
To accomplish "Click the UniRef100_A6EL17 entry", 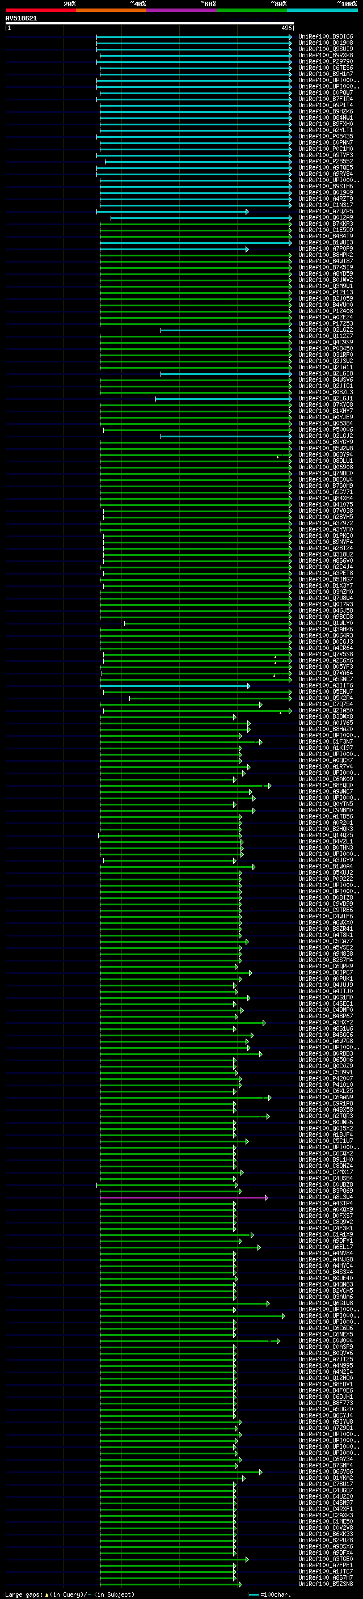I will click(x=326, y=1247).
